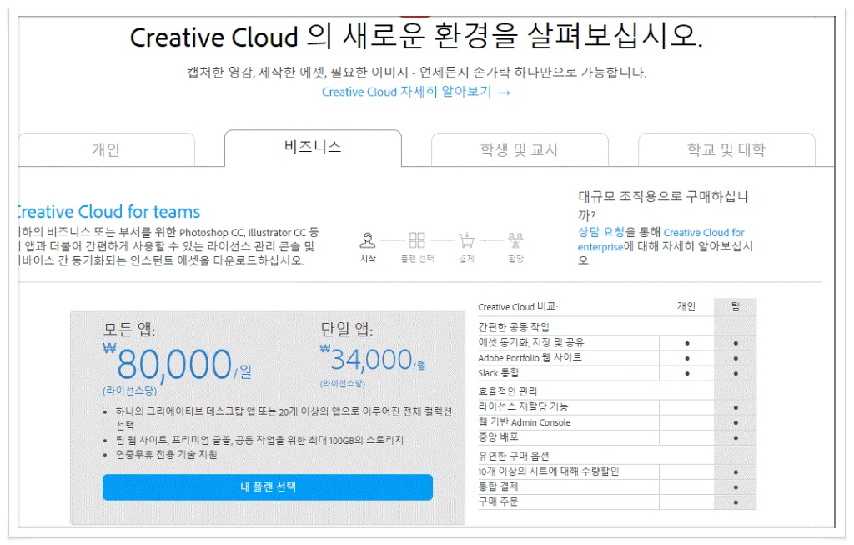Click the 단일 앱 plan label
854x545 pixels.
pos(346,329)
